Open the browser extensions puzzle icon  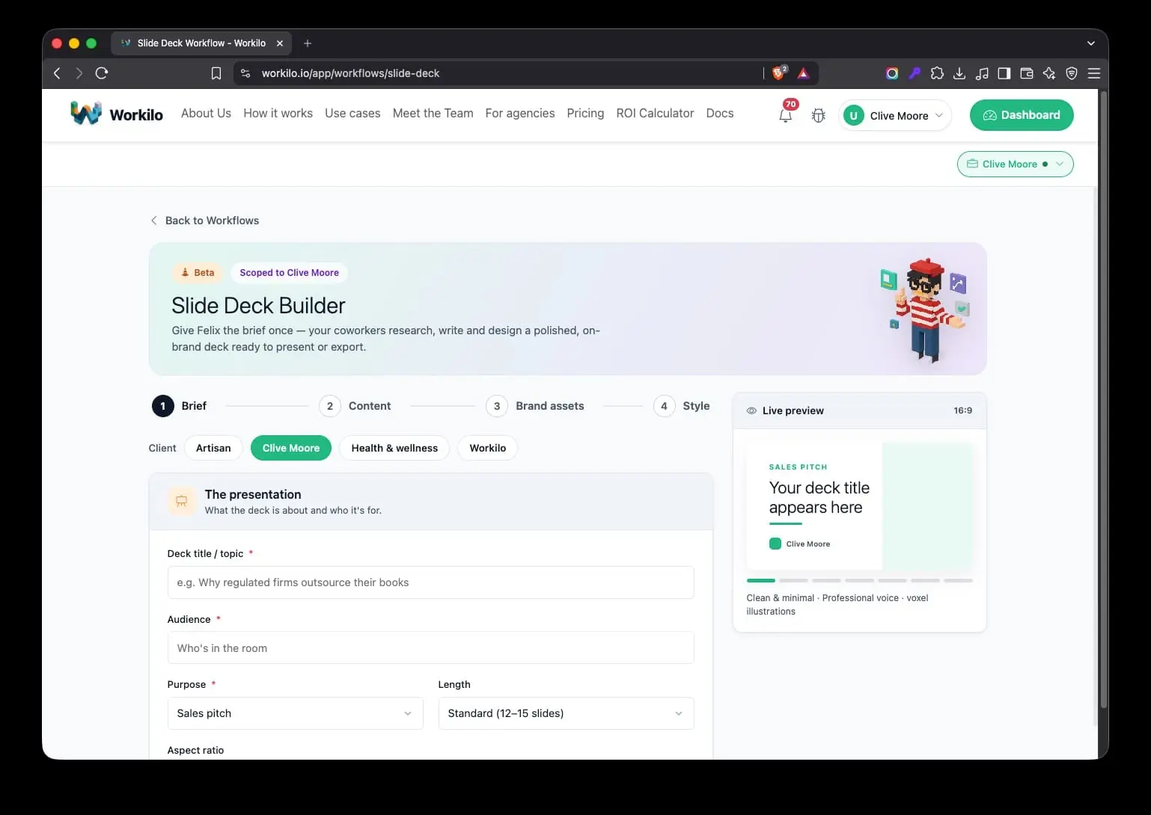(937, 73)
